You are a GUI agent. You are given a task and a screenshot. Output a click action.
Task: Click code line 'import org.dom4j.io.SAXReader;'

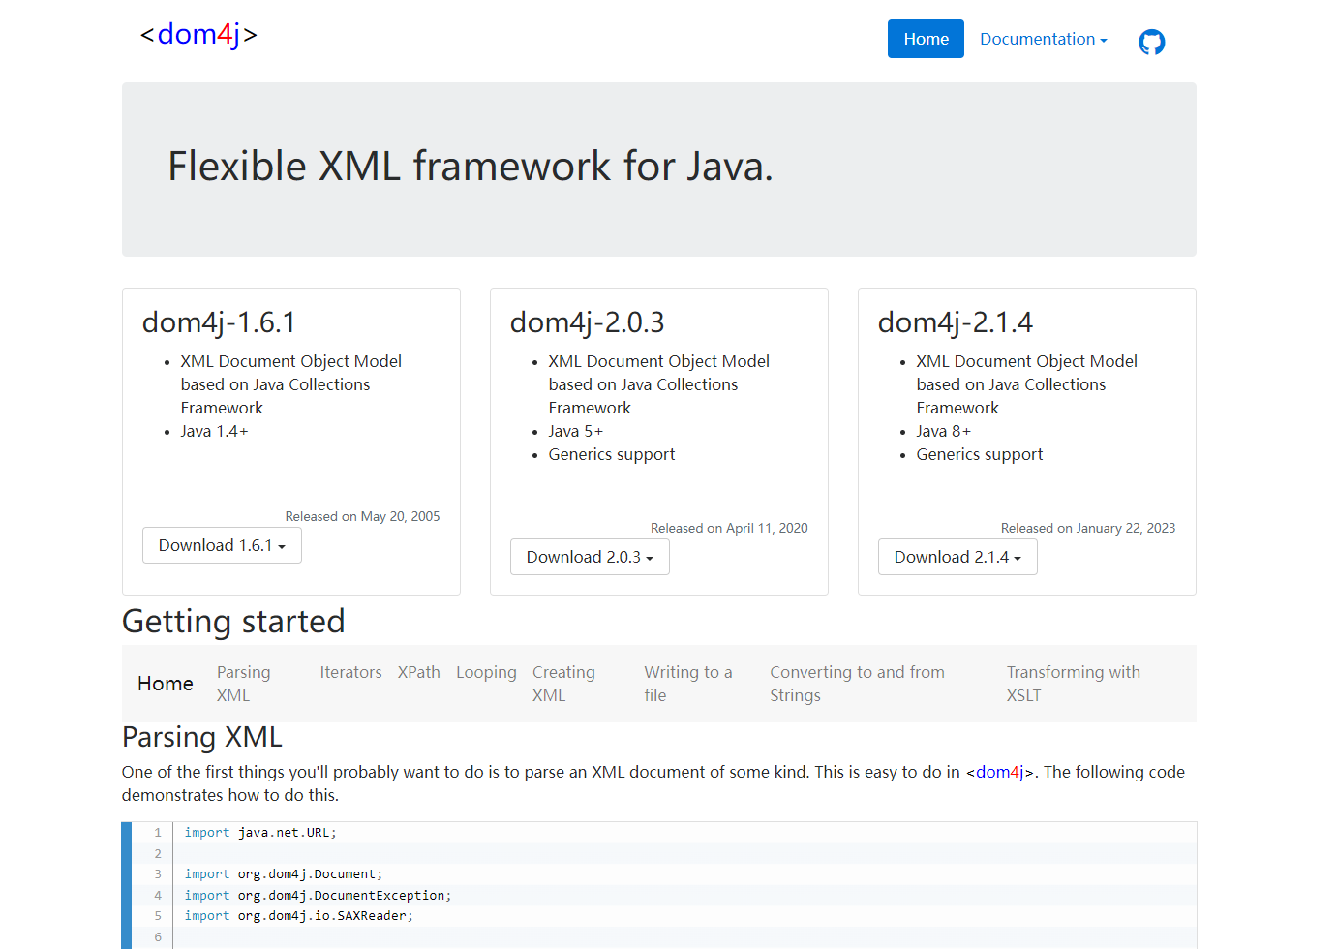[298, 916]
